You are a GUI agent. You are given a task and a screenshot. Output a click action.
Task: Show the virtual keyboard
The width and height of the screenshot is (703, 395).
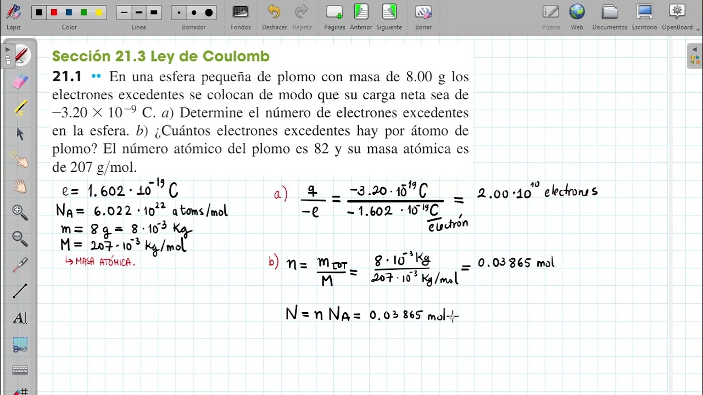click(20, 370)
